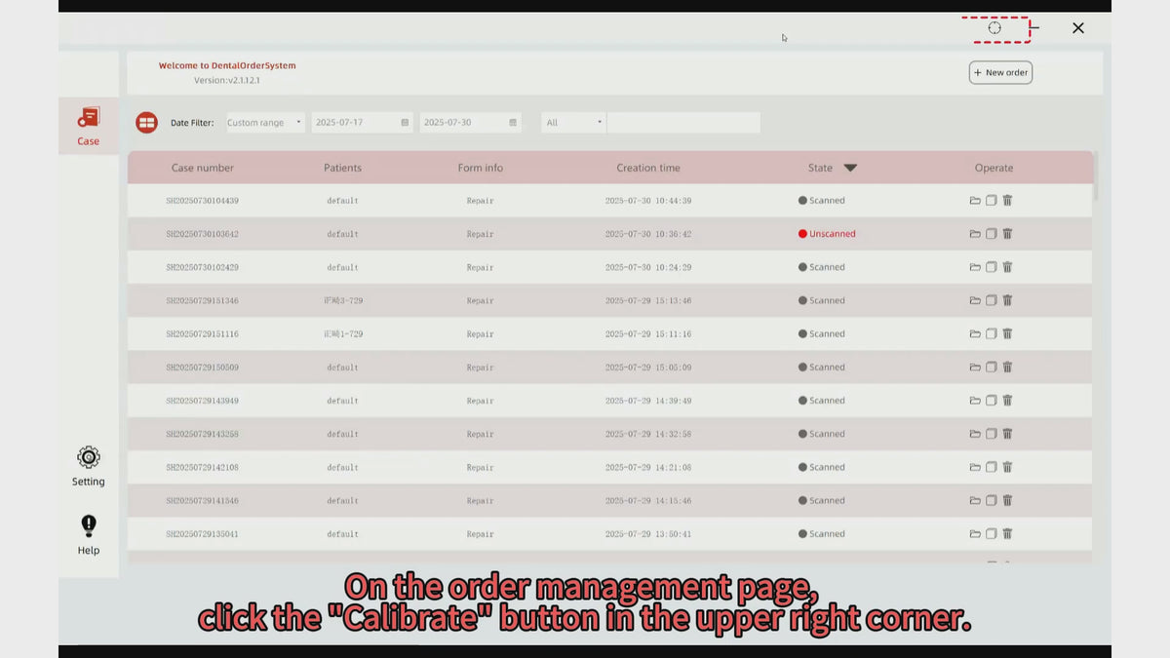Open folder for case SH20250729135041
The width and height of the screenshot is (1170, 658).
[x=975, y=534]
